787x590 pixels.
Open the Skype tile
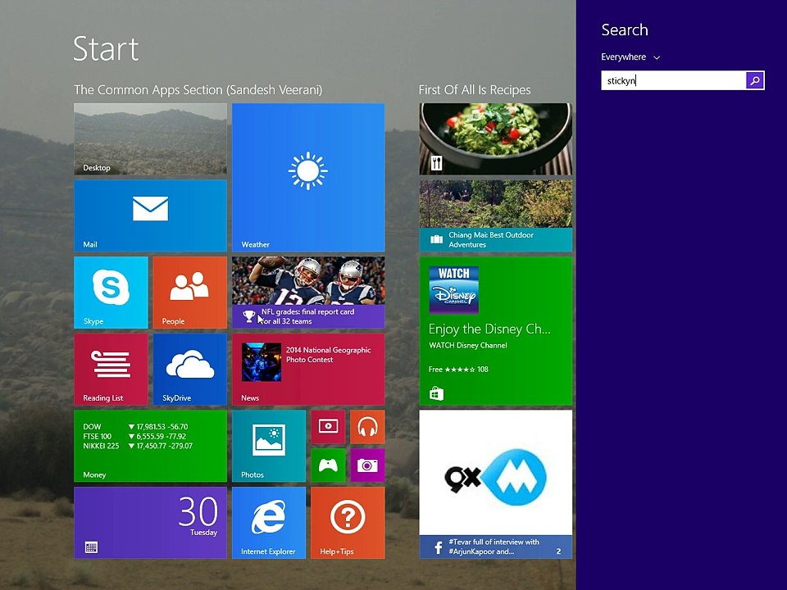coord(111,293)
